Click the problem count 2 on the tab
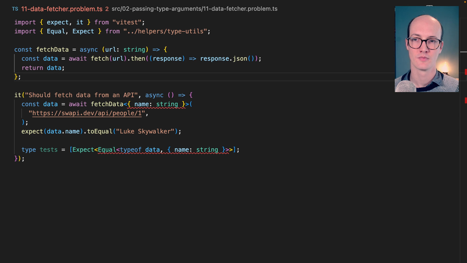The width and height of the screenshot is (467, 263). tap(107, 9)
